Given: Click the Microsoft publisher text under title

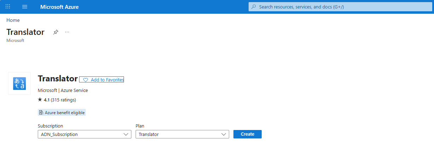Looking at the screenshot, I should 15,41.
